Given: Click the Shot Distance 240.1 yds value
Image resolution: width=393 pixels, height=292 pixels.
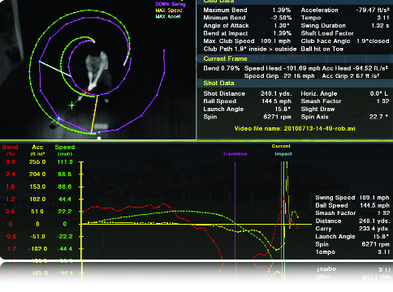Looking at the screenshot, I should click(276, 93).
